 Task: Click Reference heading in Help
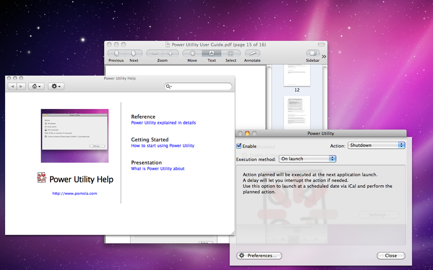click(143, 117)
